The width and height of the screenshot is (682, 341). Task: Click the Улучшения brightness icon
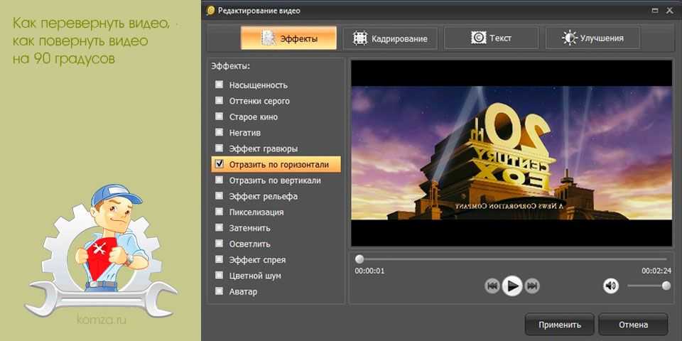coord(569,38)
